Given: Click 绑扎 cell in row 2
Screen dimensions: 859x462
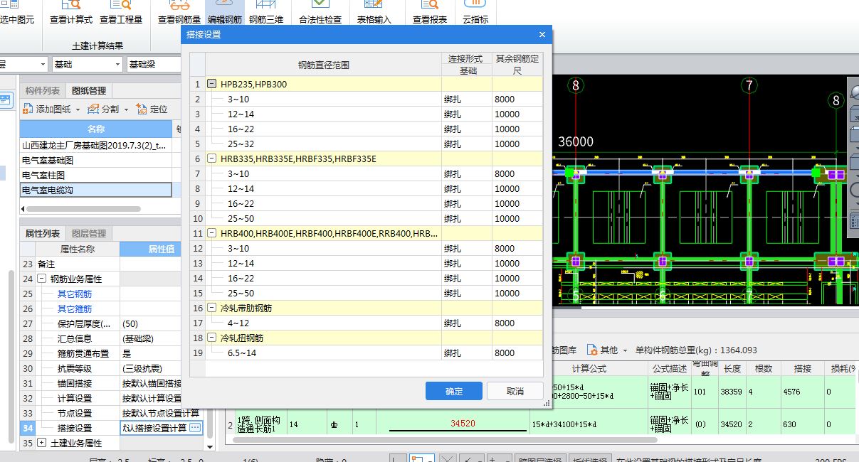Looking at the screenshot, I should [x=466, y=99].
